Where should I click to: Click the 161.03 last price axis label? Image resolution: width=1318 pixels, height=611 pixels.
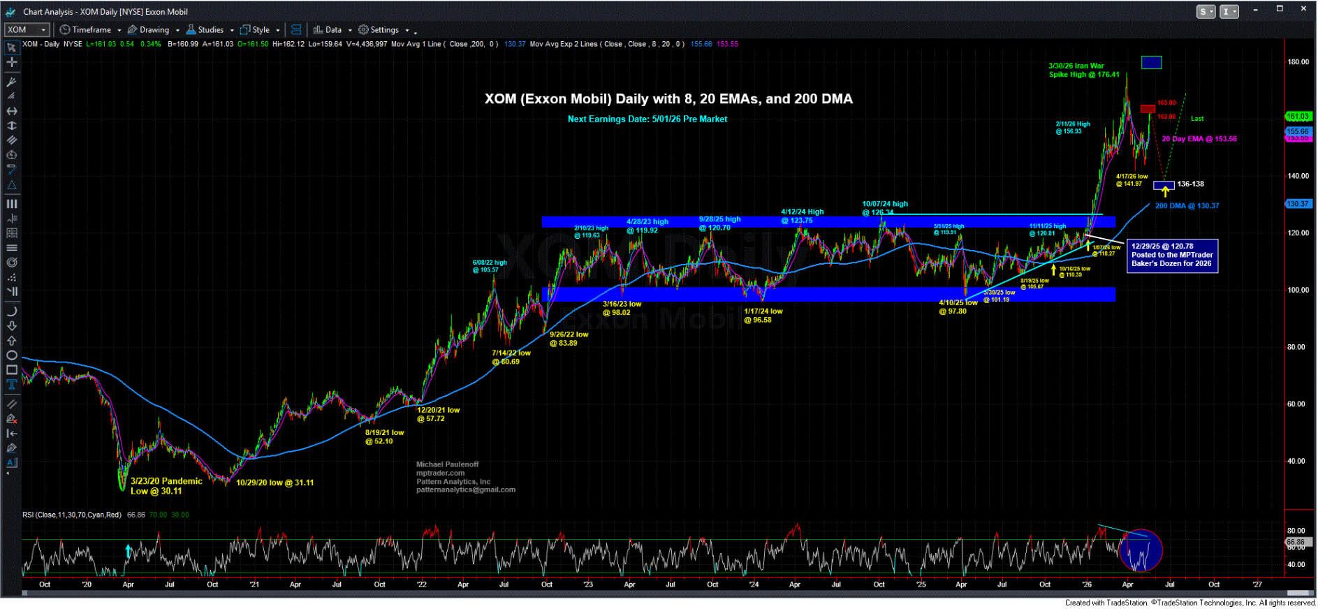[x=1298, y=117]
